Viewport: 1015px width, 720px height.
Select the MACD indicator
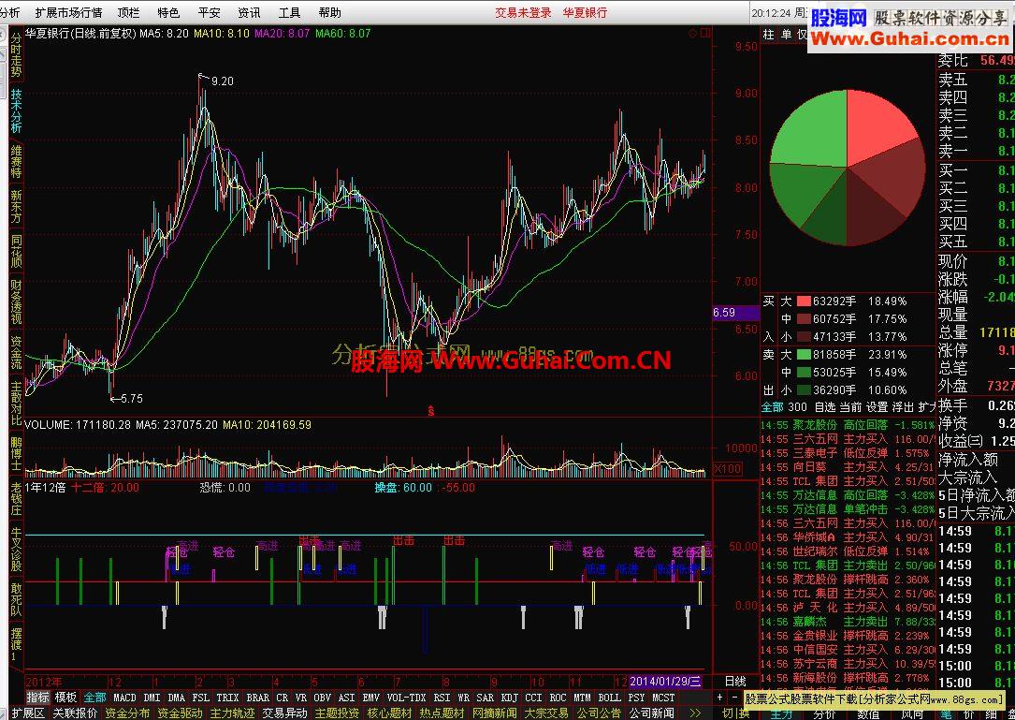[x=124, y=698]
